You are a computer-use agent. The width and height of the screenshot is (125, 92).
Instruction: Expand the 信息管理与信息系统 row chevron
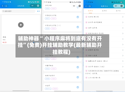coord(123,72)
